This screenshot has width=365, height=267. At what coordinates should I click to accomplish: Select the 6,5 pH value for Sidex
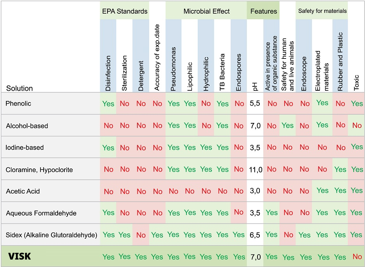click(x=255, y=235)
